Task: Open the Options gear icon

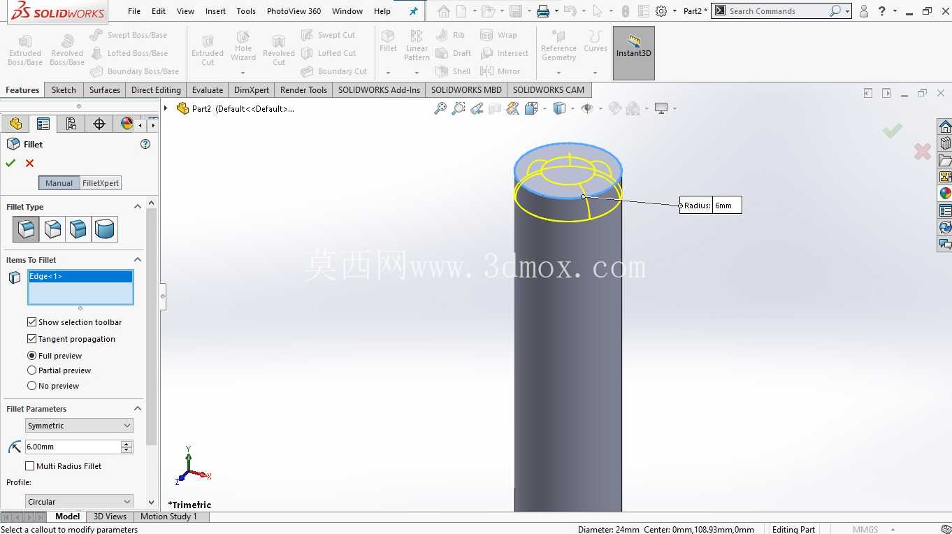Action: (661, 11)
